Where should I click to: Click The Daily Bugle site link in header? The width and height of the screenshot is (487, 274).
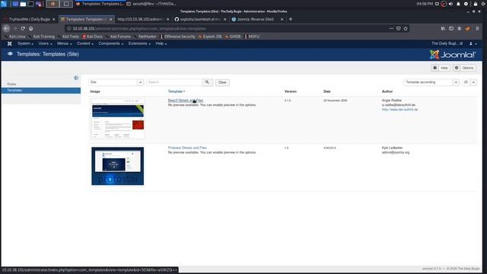[x=447, y=43]
